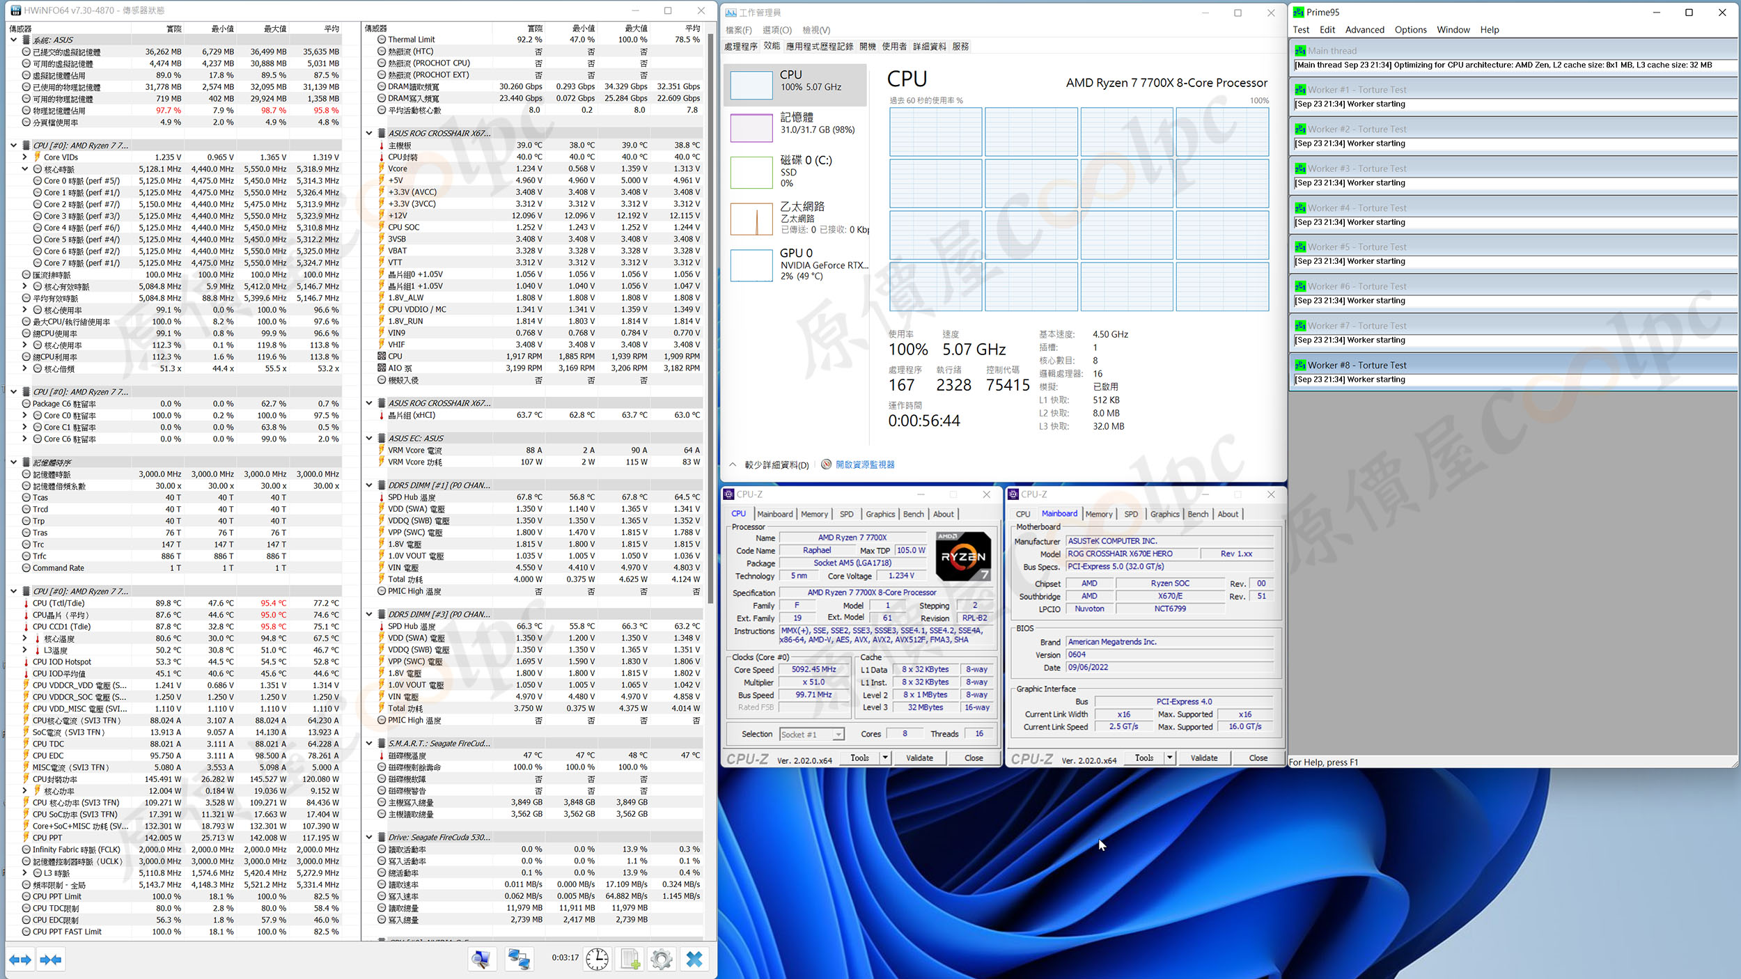Collapse the 核心時脈 core clocks list
The height and width of the screenshot is (979, 1741).
point(25,169)
